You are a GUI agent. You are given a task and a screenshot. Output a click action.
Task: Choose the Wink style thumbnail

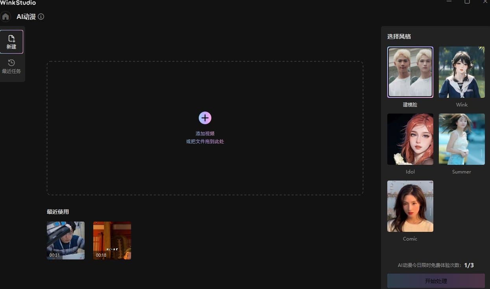pyautogui.click(x=462, y=72)
